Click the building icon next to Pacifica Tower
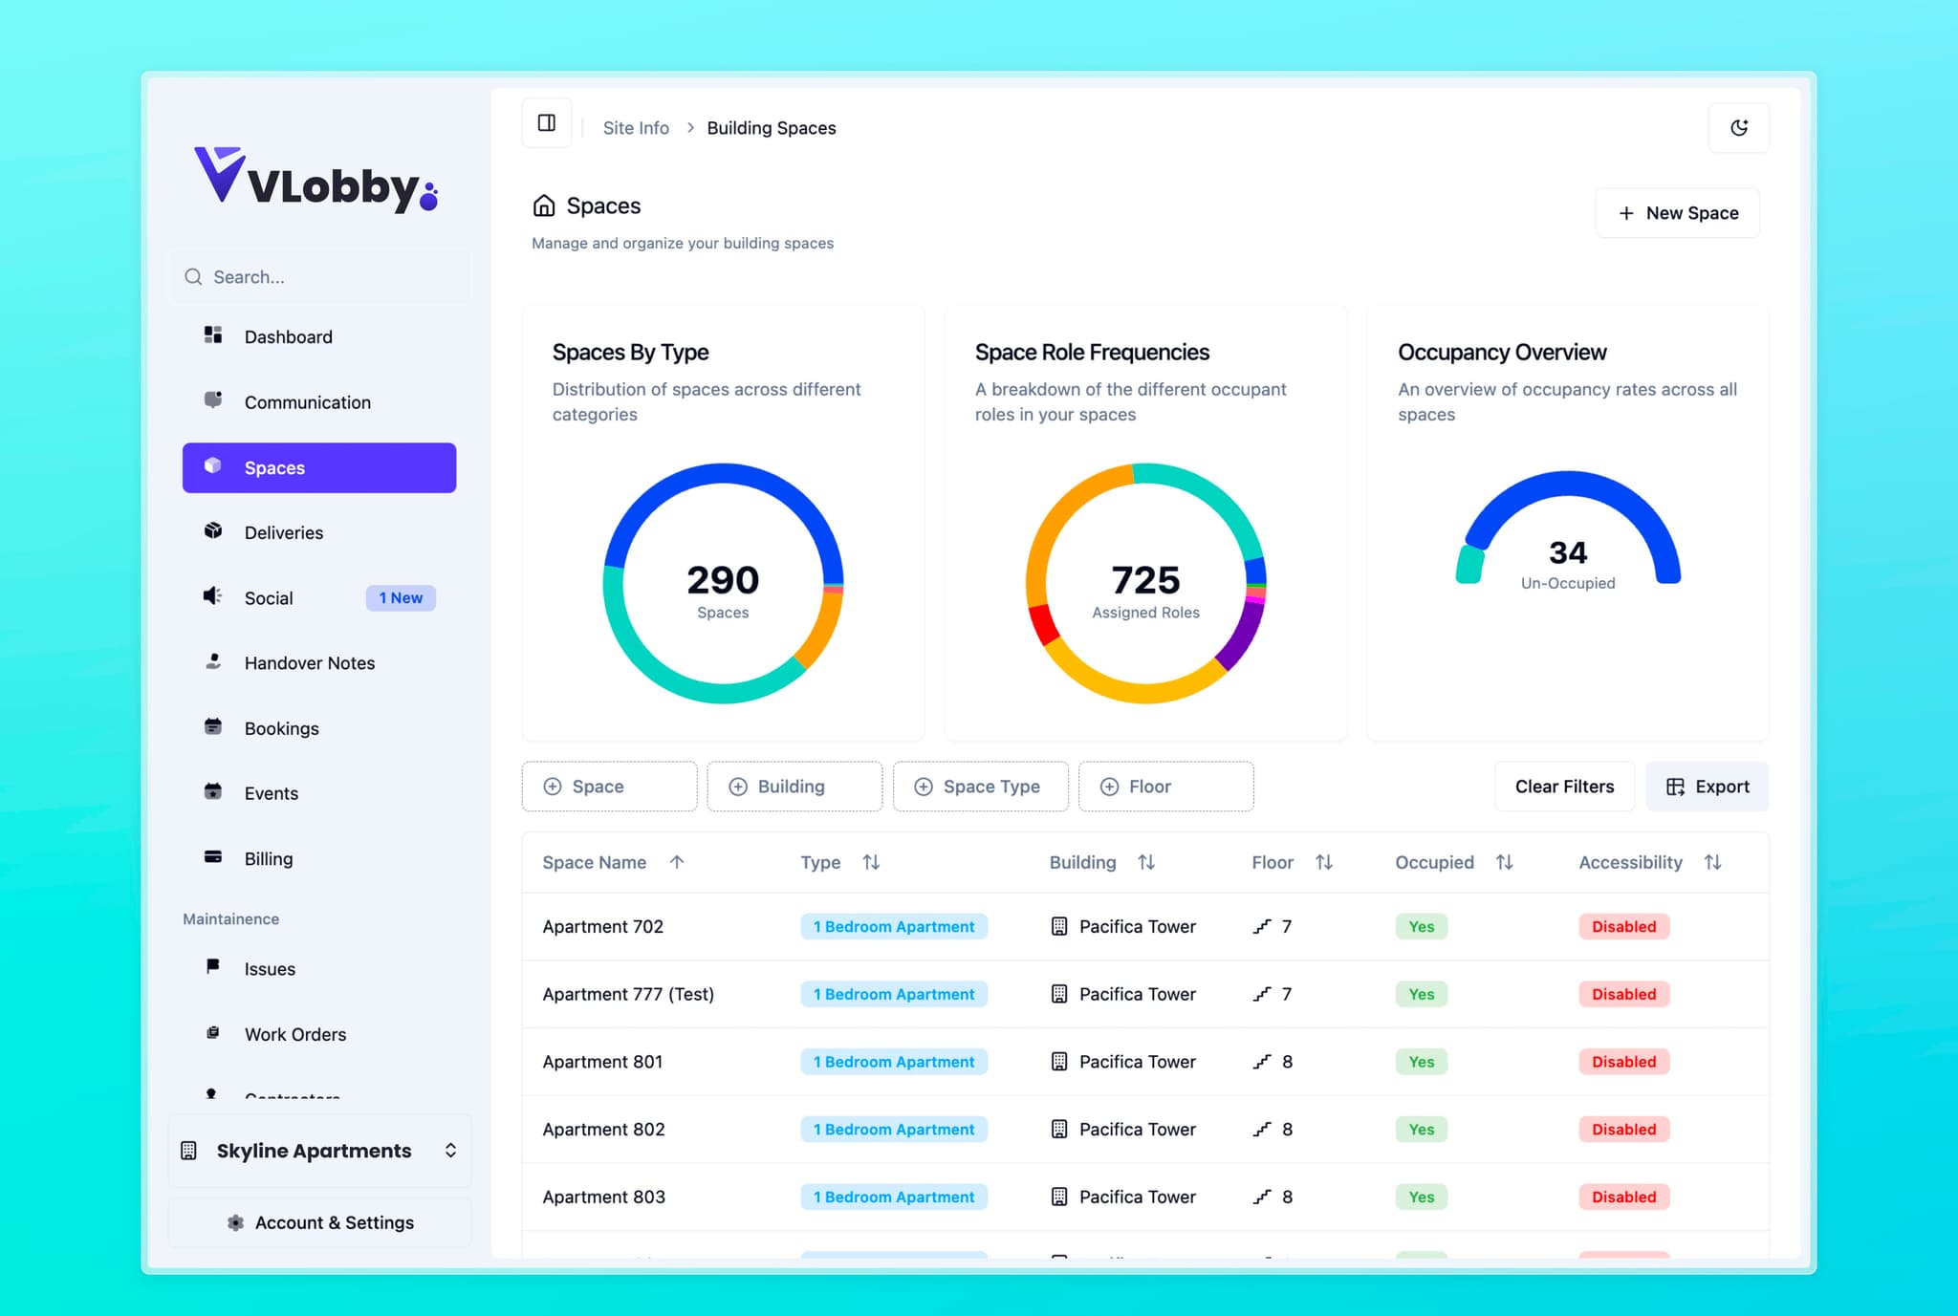 tap(1059, 926)
